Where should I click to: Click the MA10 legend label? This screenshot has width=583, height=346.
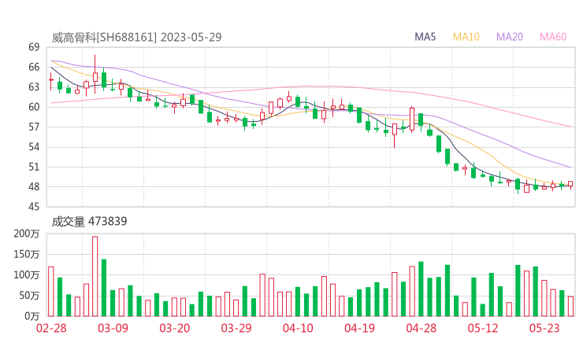tap(466, 37)
